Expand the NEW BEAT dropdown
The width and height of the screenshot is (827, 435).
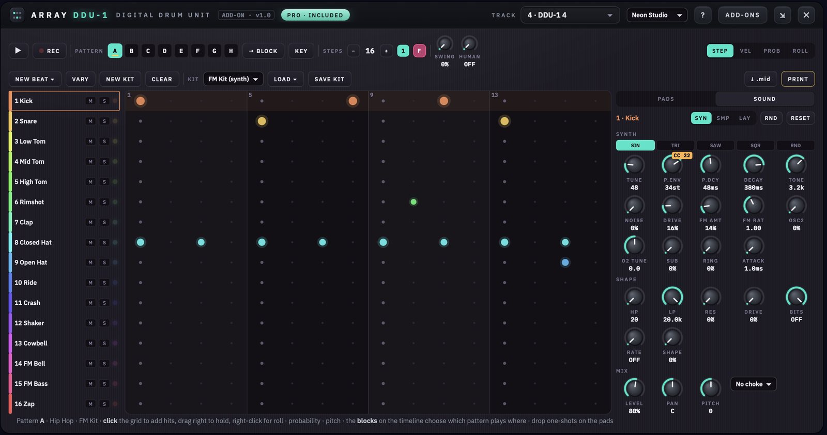35,79
